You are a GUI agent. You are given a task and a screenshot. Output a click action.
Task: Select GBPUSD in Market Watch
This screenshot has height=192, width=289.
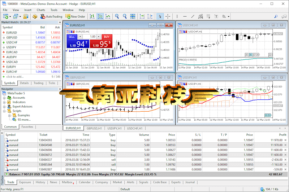[31, 37]
